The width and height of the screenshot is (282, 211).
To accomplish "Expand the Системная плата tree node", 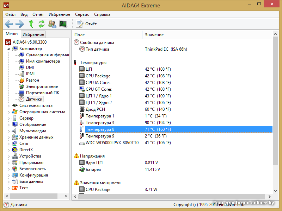I will point(9,105).
